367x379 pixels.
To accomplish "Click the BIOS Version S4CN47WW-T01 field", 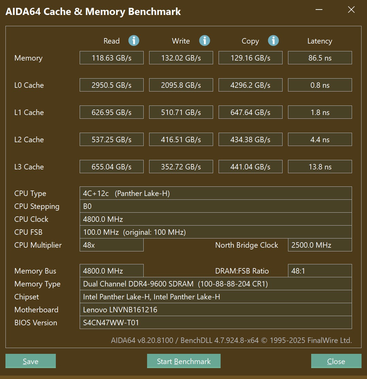I will pos(215,323).
